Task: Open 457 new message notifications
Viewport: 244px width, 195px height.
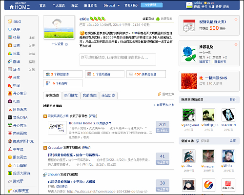Action: [146, 74]
